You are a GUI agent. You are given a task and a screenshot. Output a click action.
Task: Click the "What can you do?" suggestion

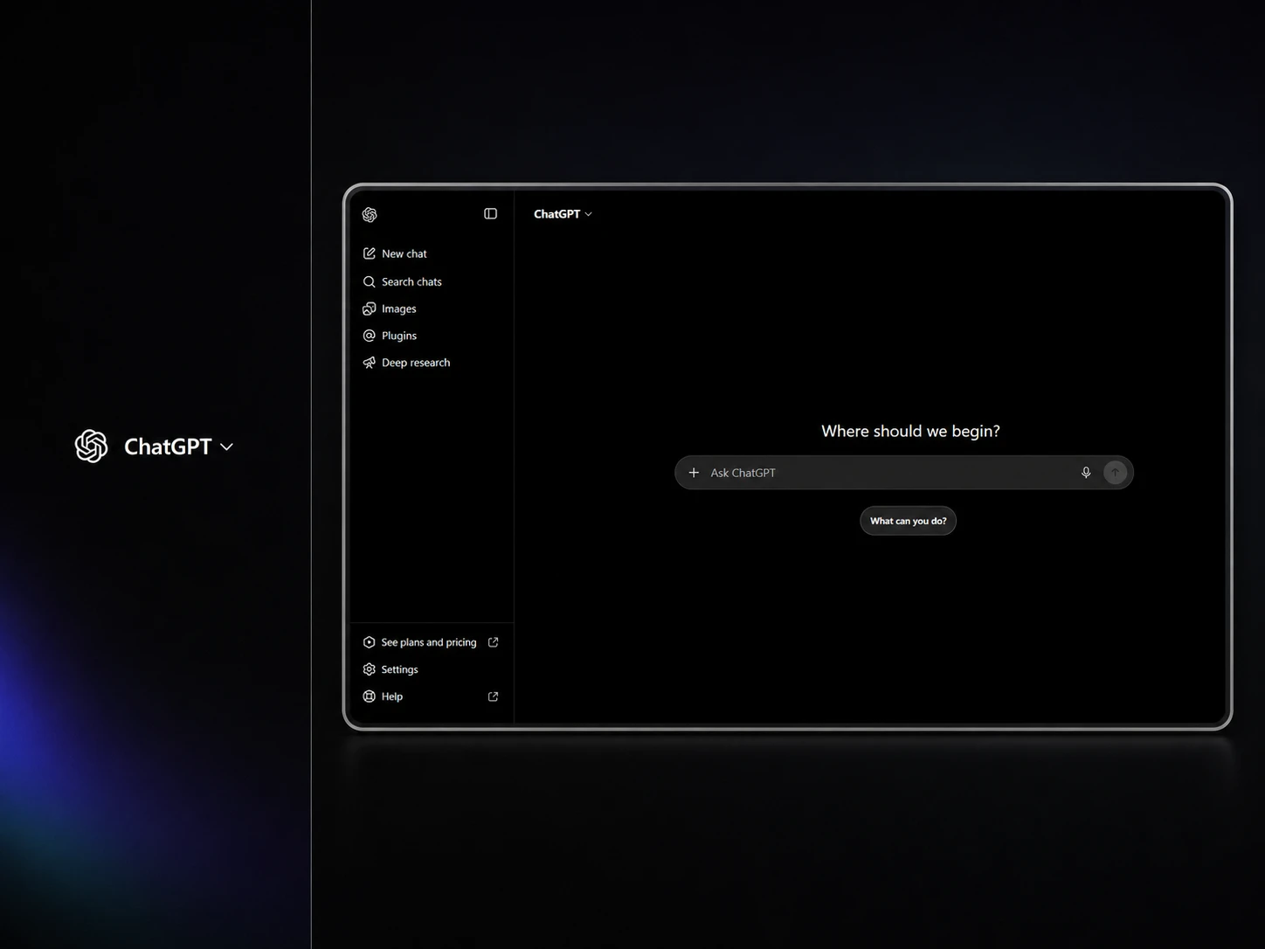[909, 521]
